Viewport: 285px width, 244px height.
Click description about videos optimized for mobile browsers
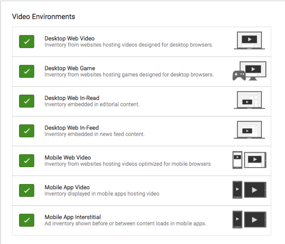(127, 164)
